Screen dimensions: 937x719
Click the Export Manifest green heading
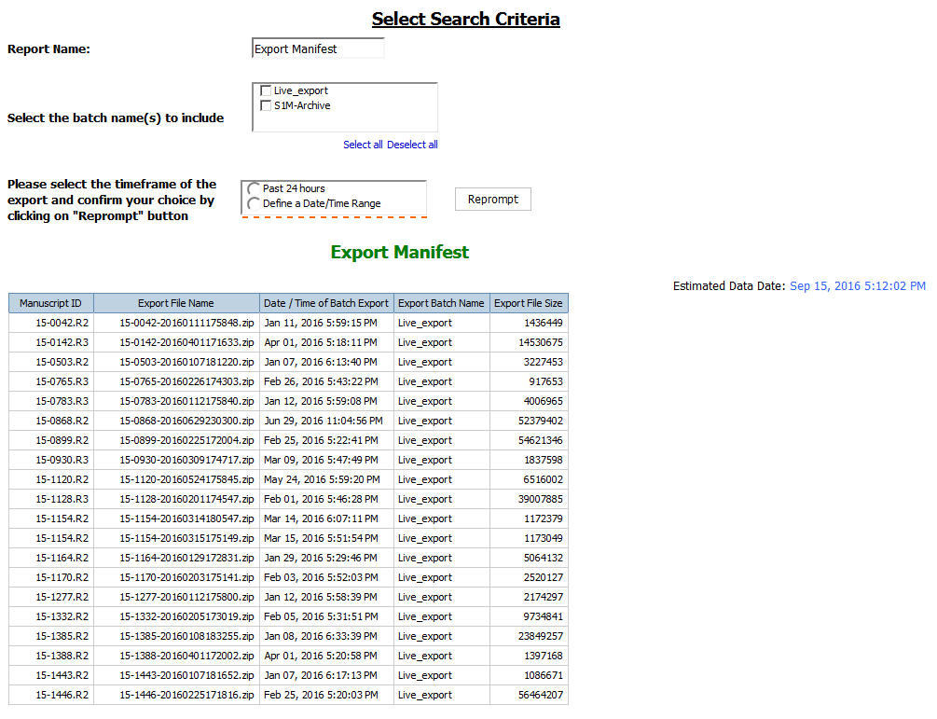tap(400, 252)
